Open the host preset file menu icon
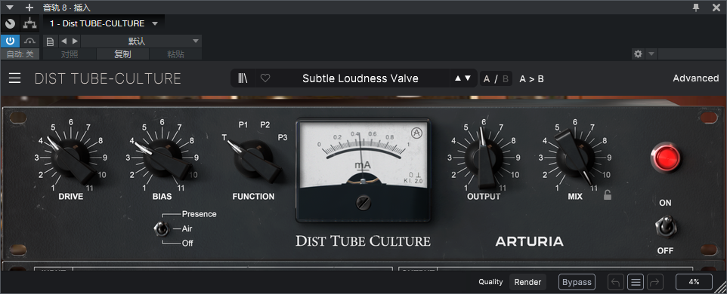The height and width of the screenshot is (294, 727). 51,41
